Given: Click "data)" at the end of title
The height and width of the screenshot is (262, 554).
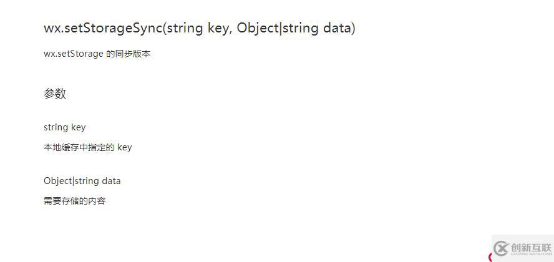Looking at the screenshot, I should (339, 28).
